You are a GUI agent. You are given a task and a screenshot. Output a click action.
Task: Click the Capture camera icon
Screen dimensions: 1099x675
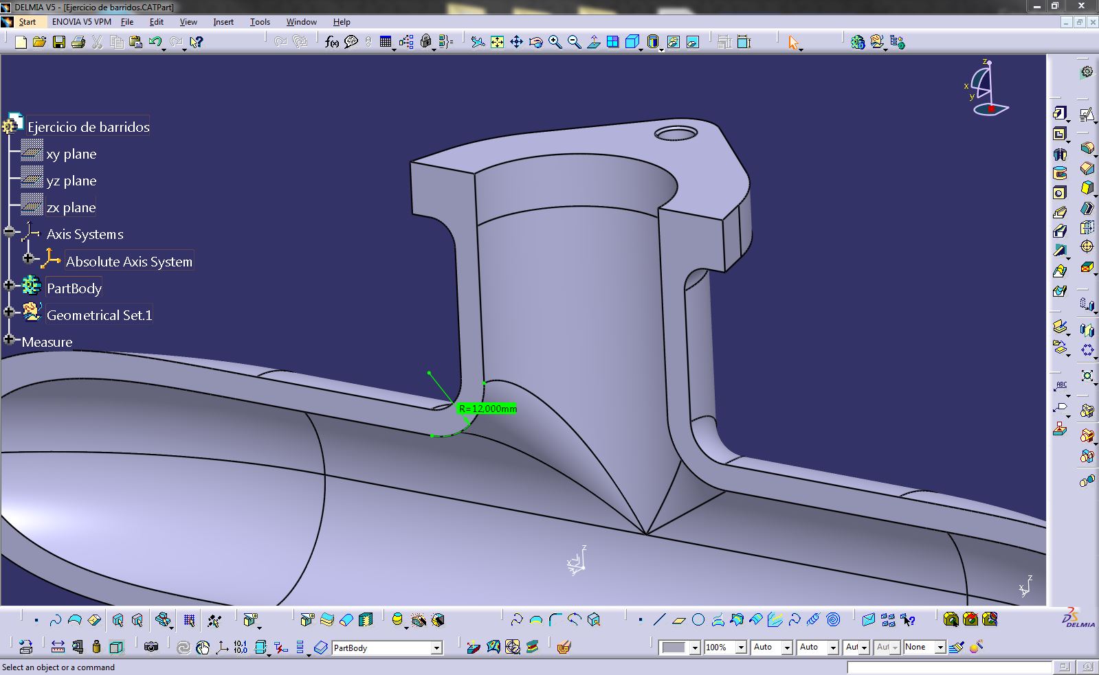(x=151, y=647)
